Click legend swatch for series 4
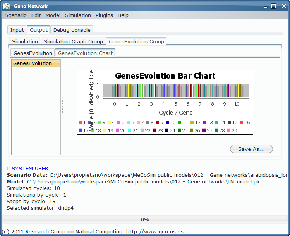This screenshot has width=290, height=236. point(109,122)
